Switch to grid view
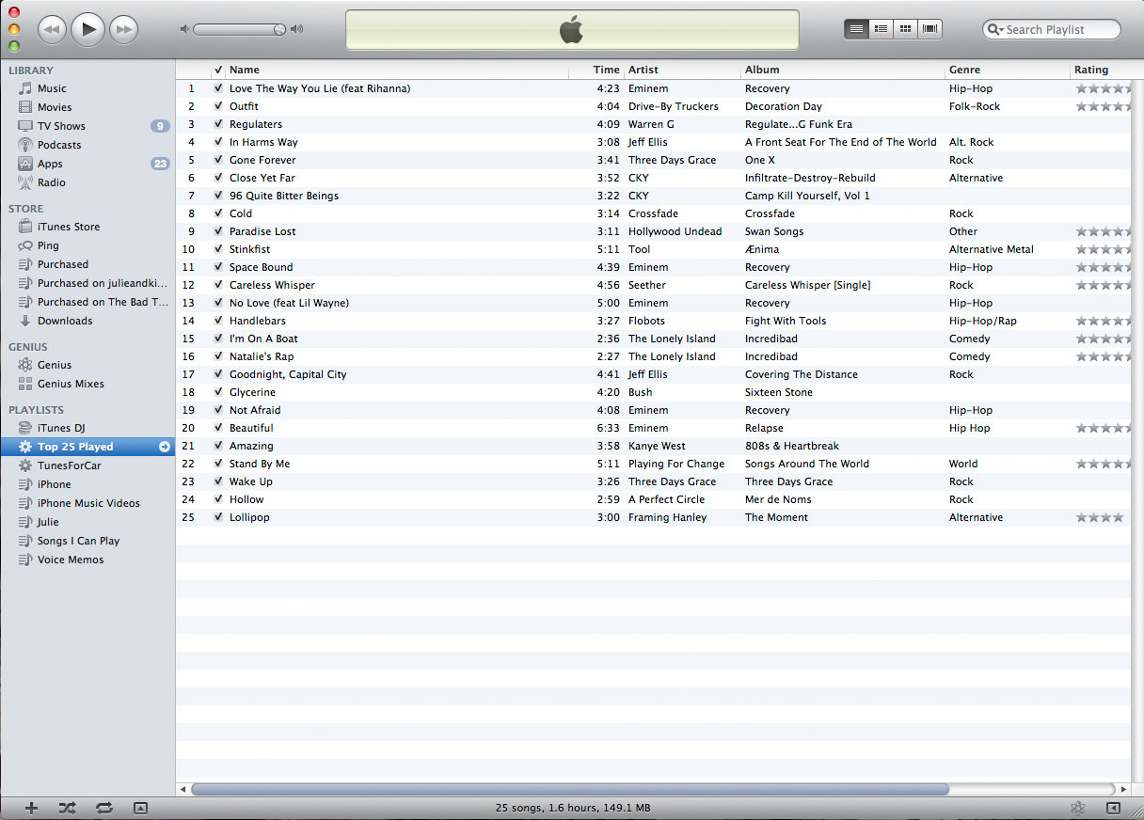This screenshot has height=820, width=1144. tap(905, 29)
